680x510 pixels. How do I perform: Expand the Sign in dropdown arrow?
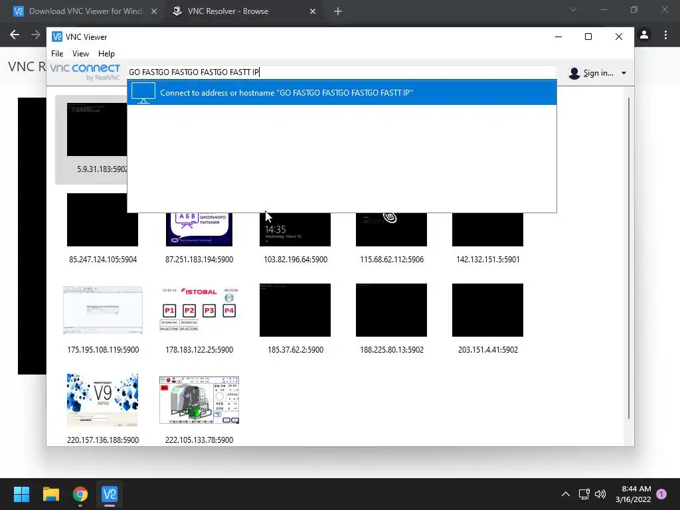pos(624,73)
